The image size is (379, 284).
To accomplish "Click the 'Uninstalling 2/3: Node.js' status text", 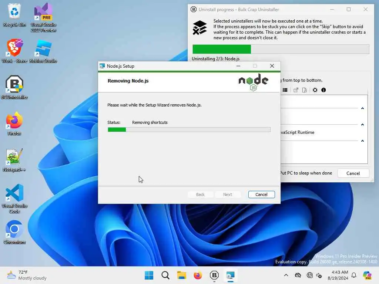I will [x=216, y=59].
